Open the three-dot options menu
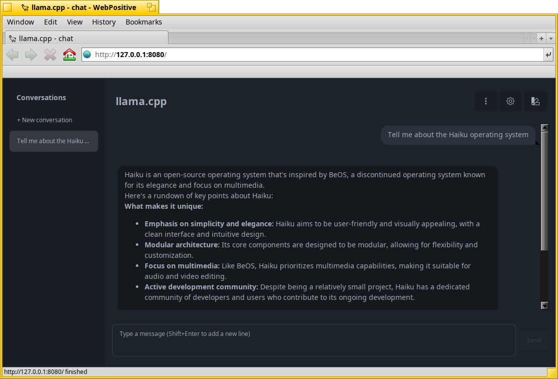The width and height of the screenshot is (558, 379). [486, 102]
